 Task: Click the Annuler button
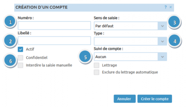pos(125,99)
